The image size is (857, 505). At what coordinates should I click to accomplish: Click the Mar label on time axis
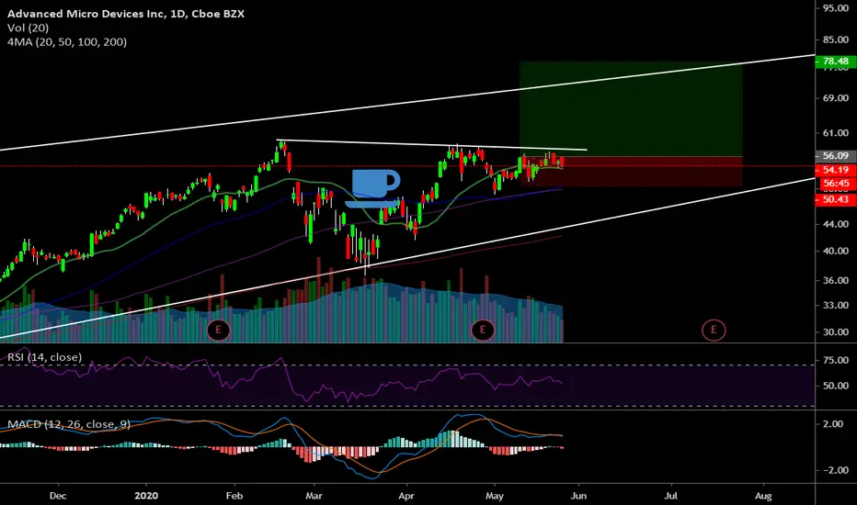[x=314, y=496]
